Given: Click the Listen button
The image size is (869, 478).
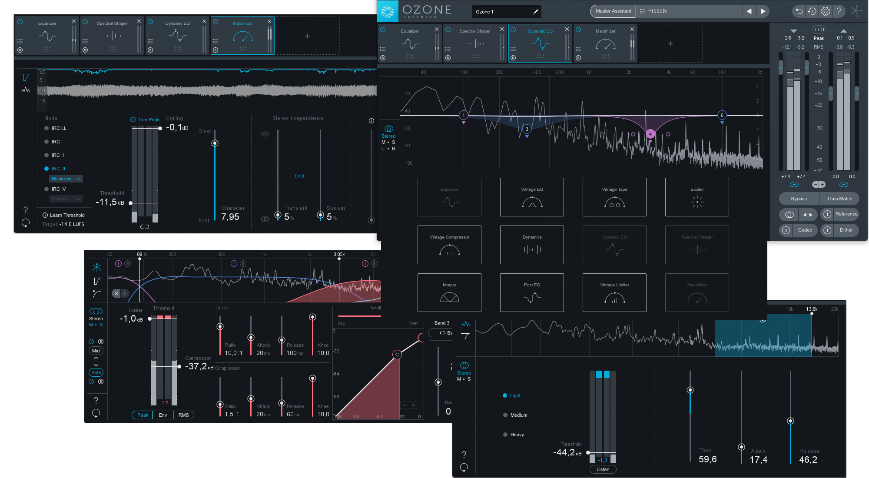Looking at the screenshot, I should (603, 469).
